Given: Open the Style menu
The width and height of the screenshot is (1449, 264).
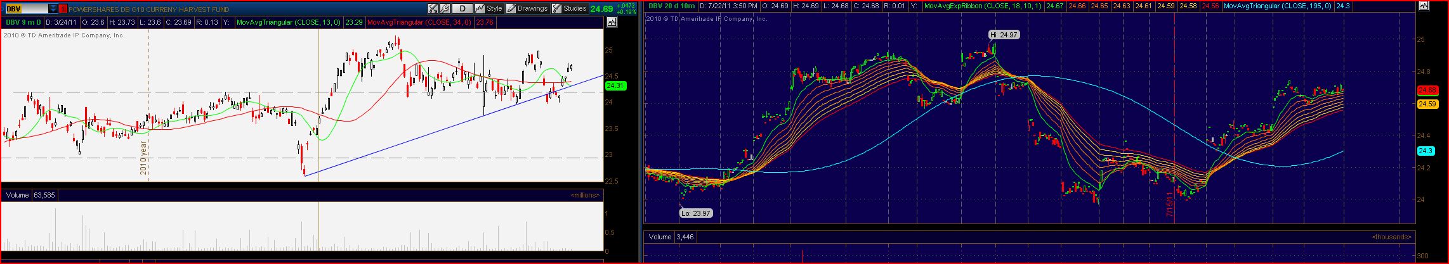Looking at the screenshot, I should pyautogui.click(x=494, y=8).
